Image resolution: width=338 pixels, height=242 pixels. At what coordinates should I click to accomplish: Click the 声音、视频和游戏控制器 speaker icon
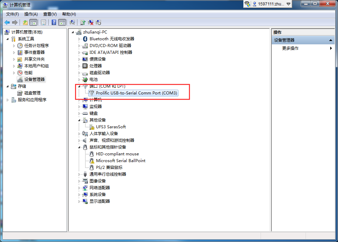[x=85, y=140]
